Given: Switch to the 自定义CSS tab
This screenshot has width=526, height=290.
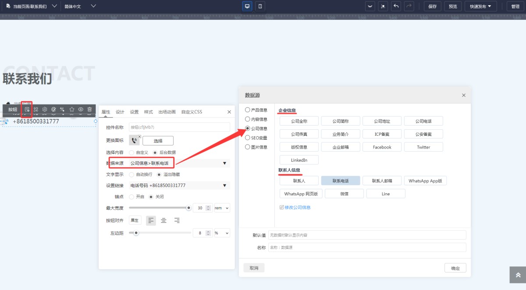Looking at the screenshot, I should (x=192, y=112).
